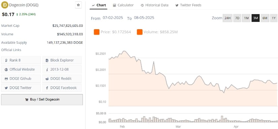The image size is (278, 129).
Task: Click the Price: $0.172564 legend label
Action: click(116, 32)
